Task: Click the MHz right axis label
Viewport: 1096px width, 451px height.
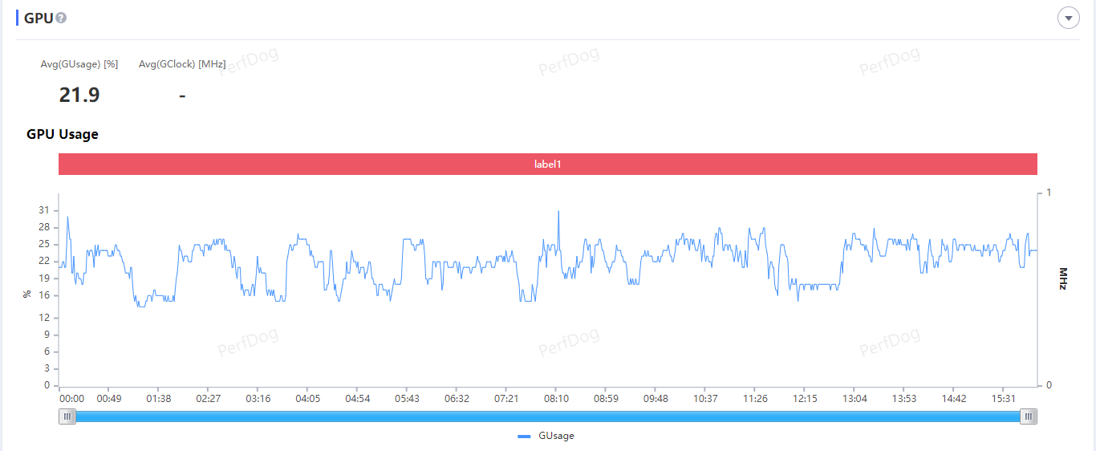Action: [x=1063, y=278]
